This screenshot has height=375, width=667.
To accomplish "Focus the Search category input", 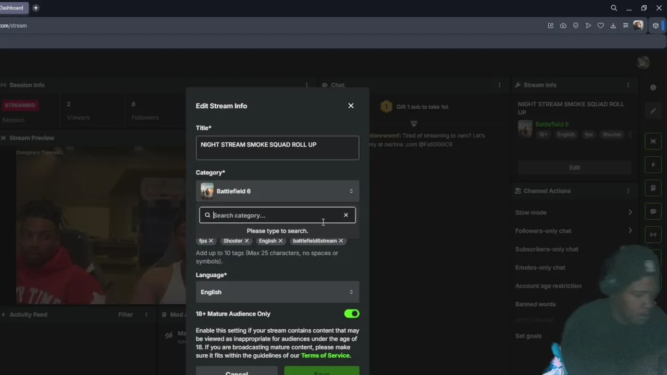I will click(276, 215).
